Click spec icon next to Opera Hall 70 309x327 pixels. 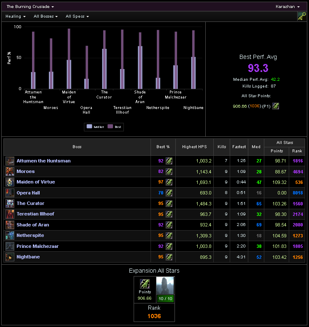coord(169,193)
